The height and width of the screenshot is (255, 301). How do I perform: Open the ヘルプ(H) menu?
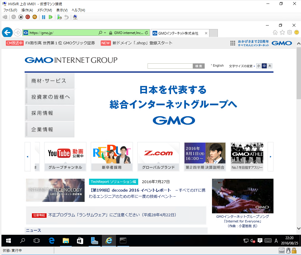pos(78,10)
